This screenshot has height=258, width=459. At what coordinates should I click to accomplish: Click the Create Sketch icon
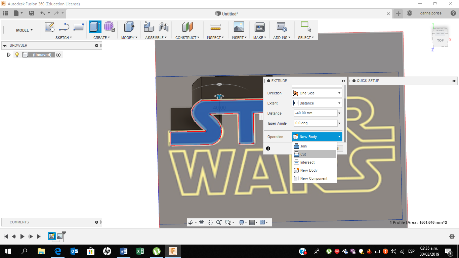tap(49, 27)
